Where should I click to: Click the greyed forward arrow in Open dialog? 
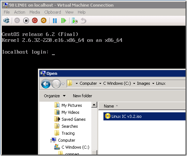coord(56,84)
